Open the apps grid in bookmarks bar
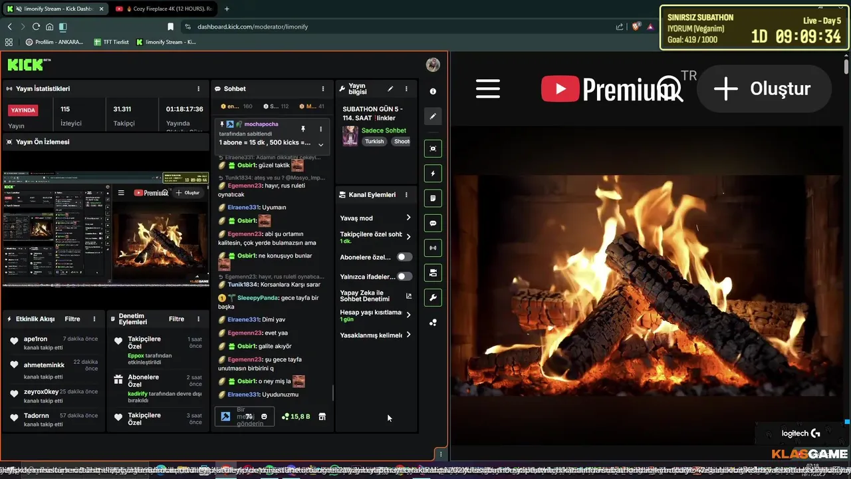The width and height of the screenshot is (851, 479). tap(9, 42)
